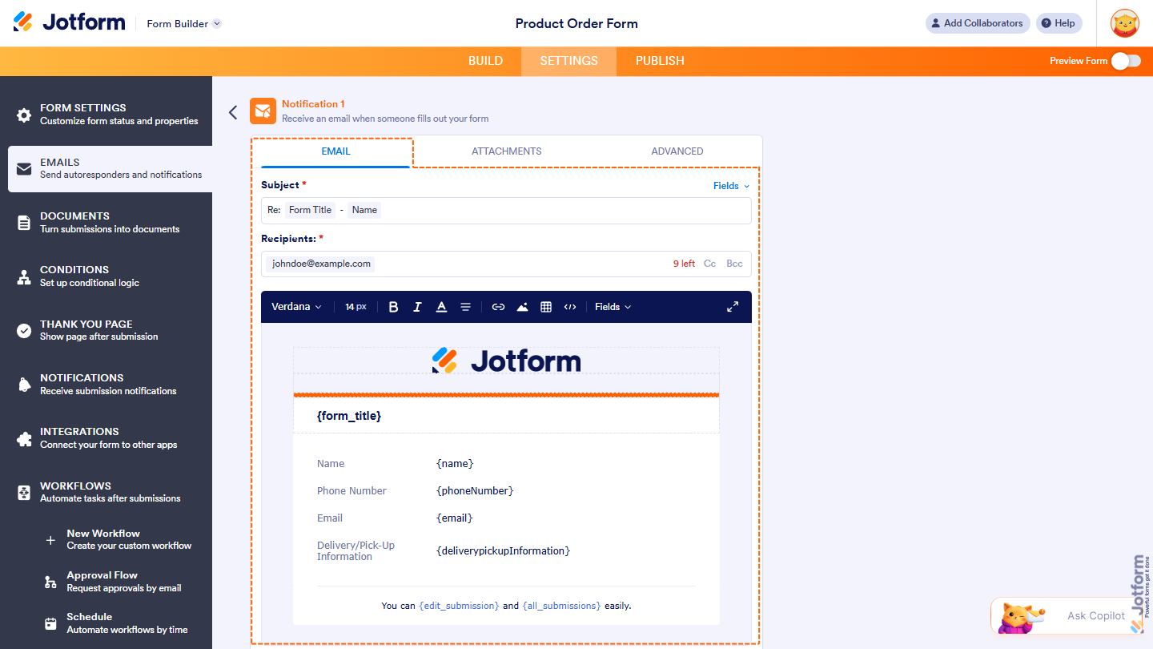
Task: Open the ATTACHMENTS tab
Action: (x=507, y=151)
